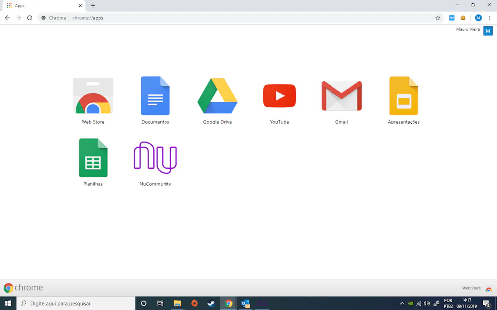Open the Chrome three-dot menu
This screenshot has height=310, width=497.
coord(490,18)
